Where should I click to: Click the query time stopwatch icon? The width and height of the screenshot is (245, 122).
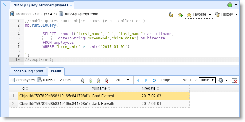[x=39, y=80]
